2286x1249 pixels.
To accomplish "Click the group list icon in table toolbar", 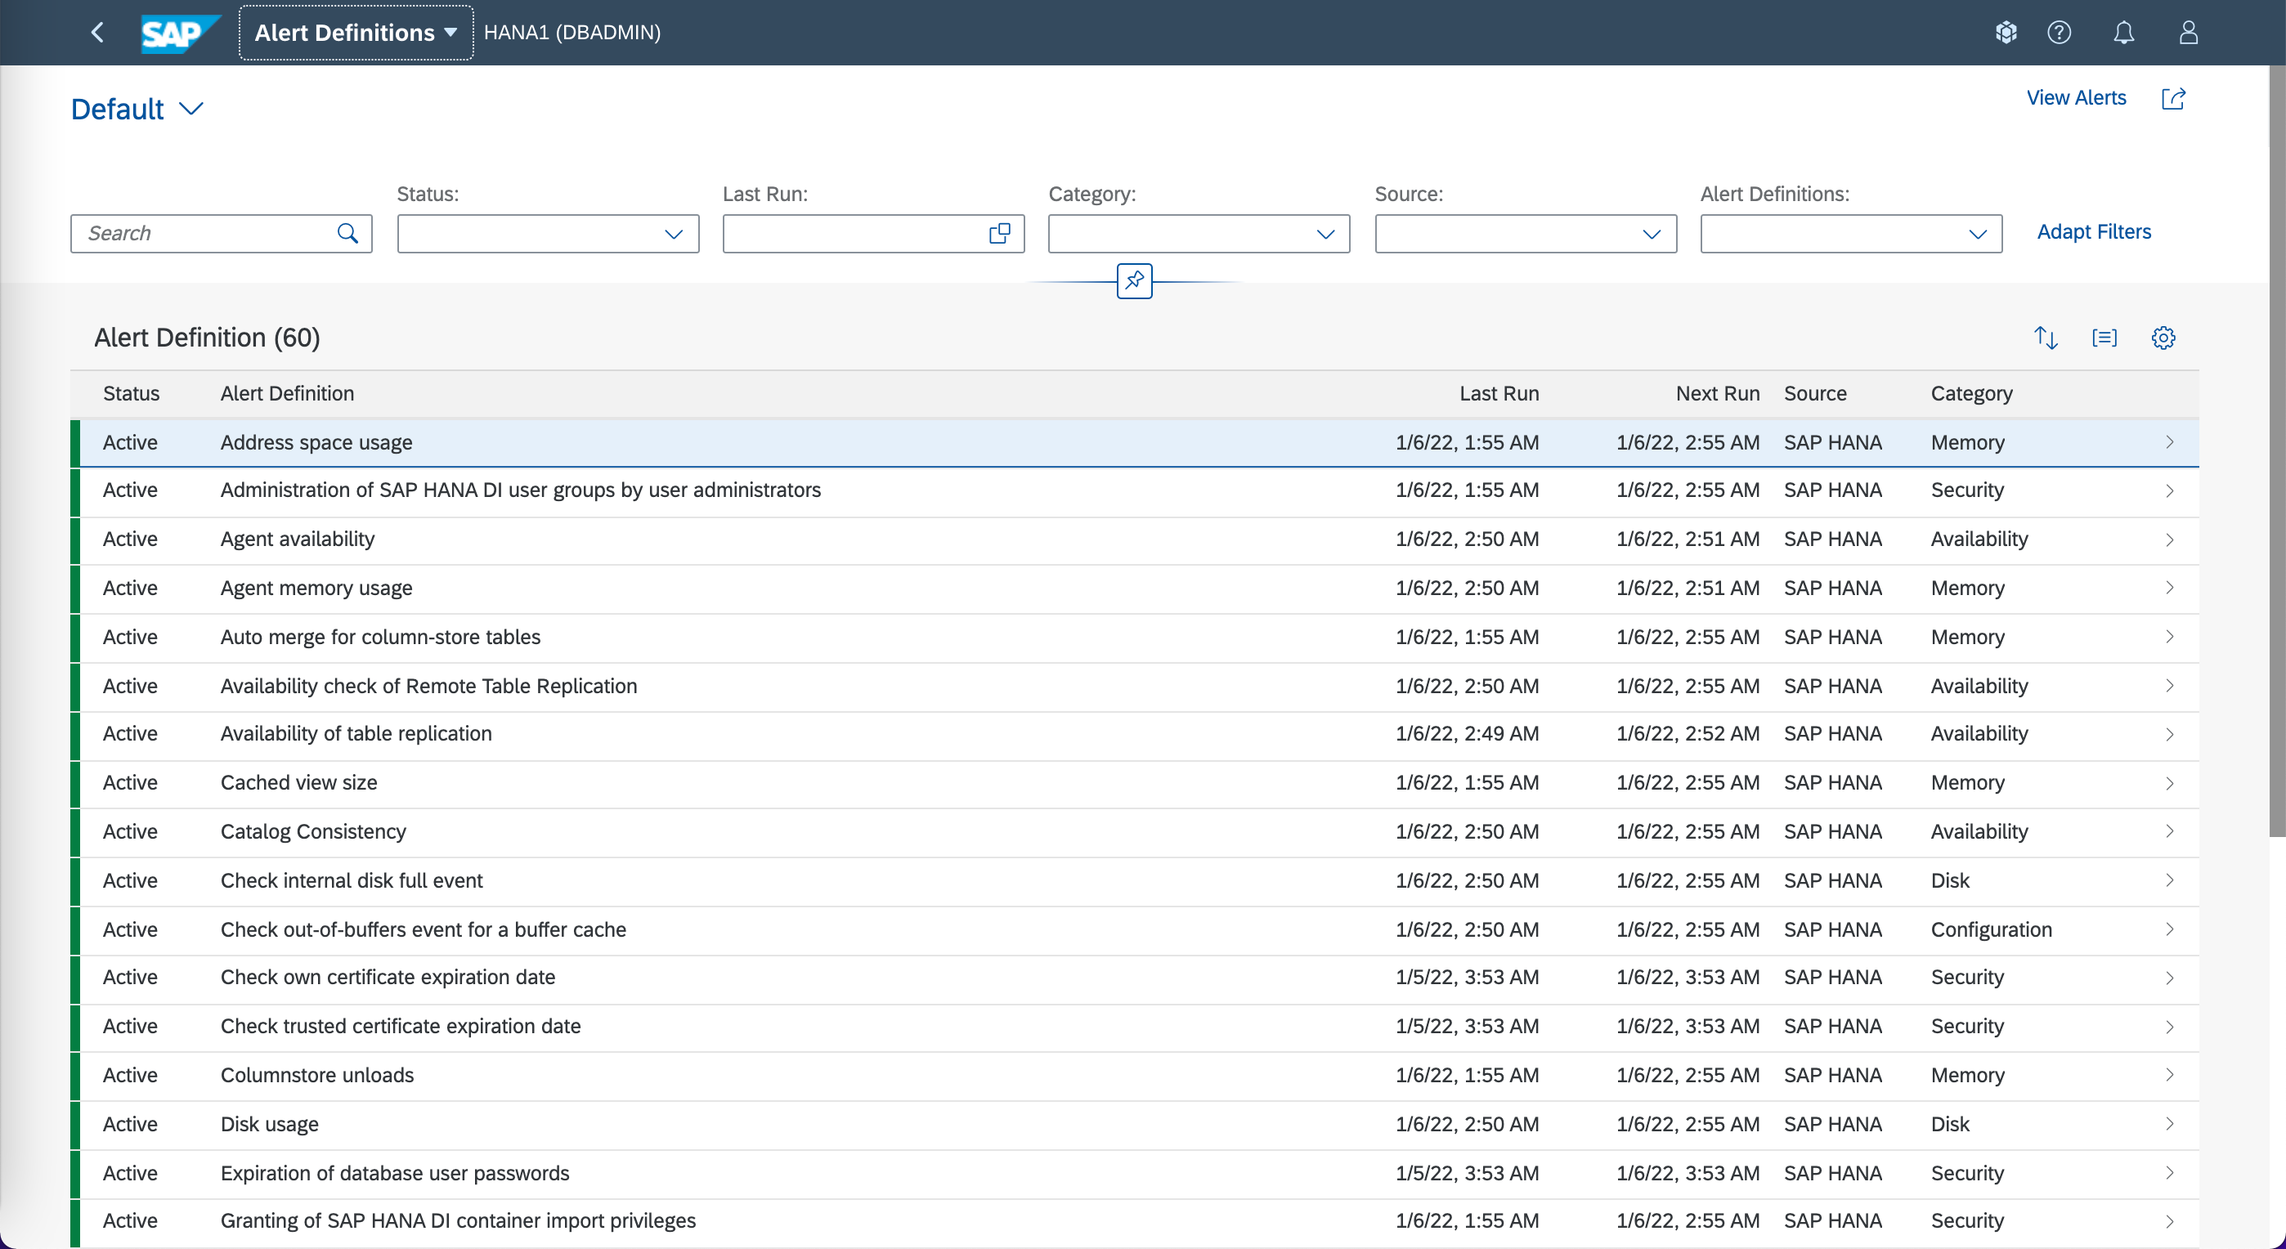I will 2104,338.
